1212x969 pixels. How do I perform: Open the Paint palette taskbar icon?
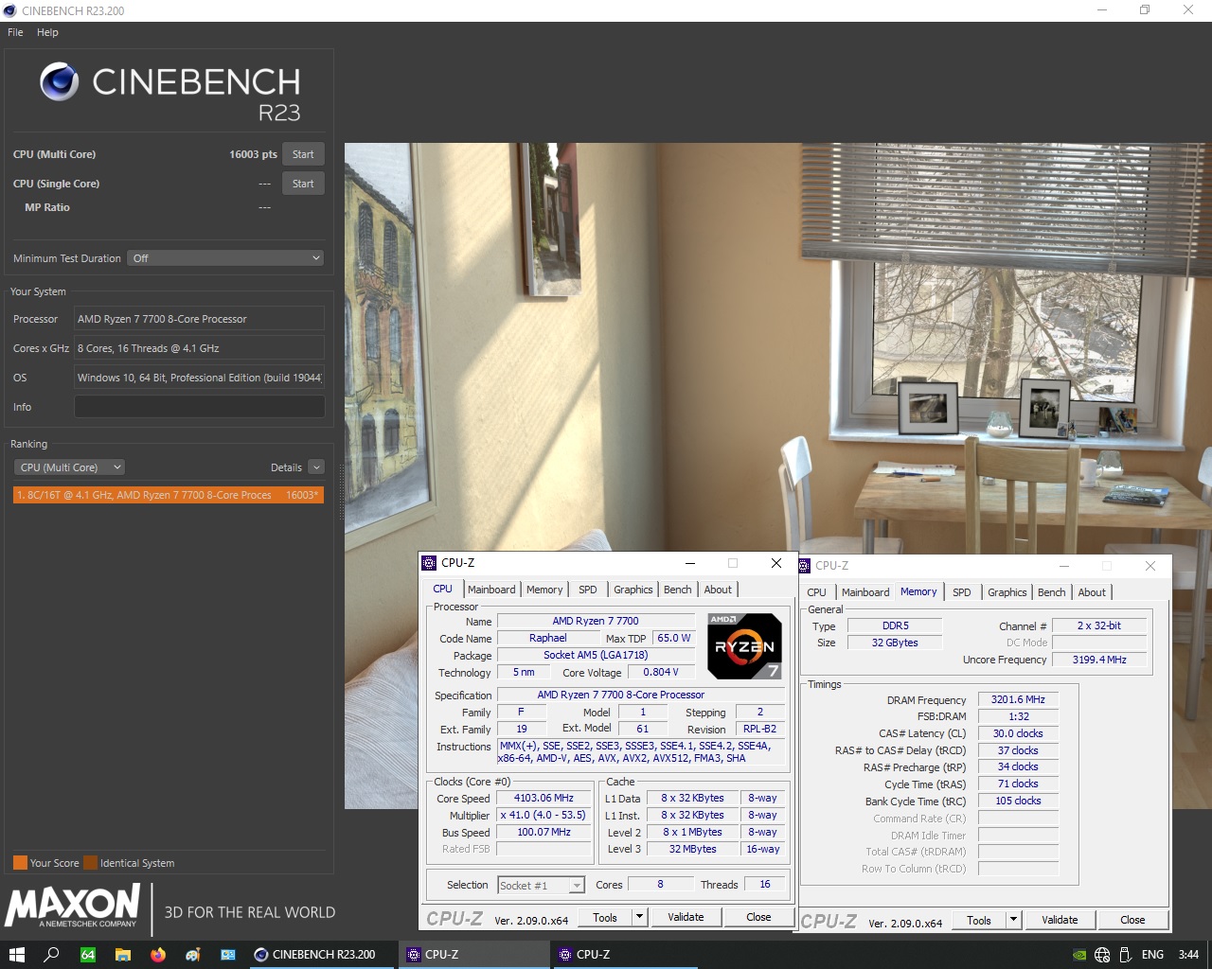192,954
